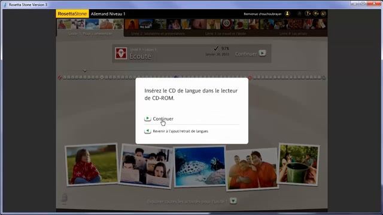383x215 pixels.
Task: Close the Rosetta Stone Version 3 window
Action: coord(375,4)
